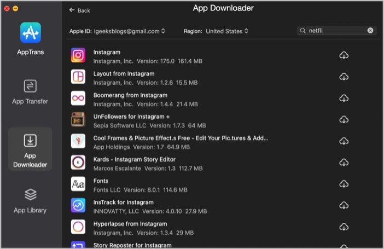Click the search magnifier icon
This screenshot has height=249, width=384.
point(303,31)
